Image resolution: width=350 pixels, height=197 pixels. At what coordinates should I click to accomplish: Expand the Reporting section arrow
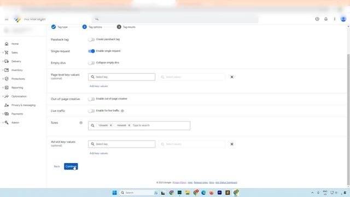click(x=3, y=88)
